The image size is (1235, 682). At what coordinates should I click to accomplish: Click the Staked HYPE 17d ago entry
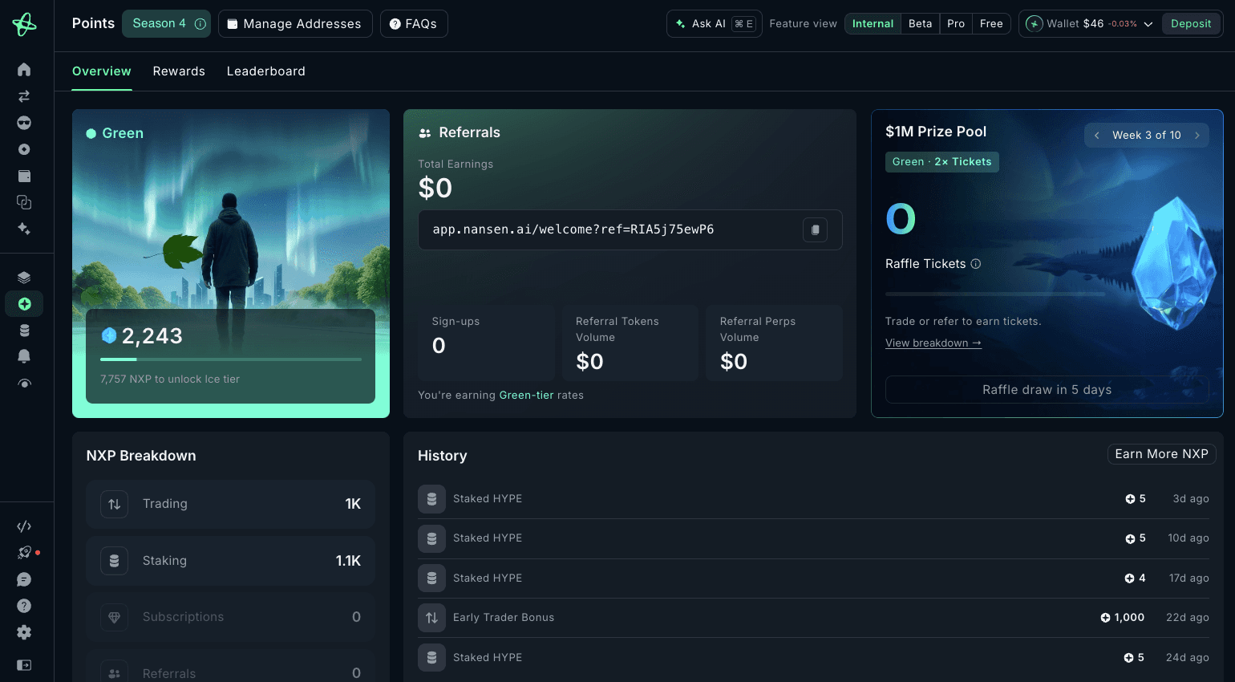pyautogui.click(x=813, y=578)
